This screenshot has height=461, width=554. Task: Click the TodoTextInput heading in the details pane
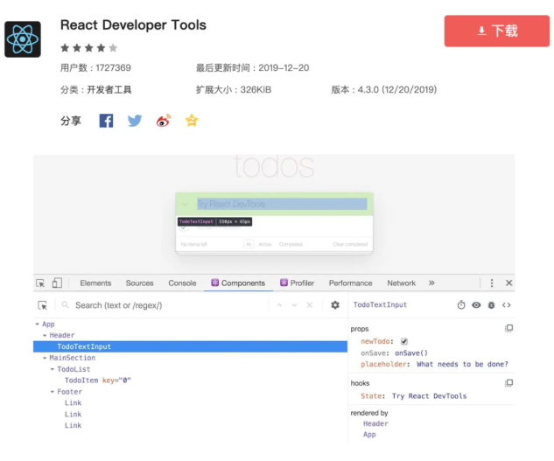click(380, 305)
